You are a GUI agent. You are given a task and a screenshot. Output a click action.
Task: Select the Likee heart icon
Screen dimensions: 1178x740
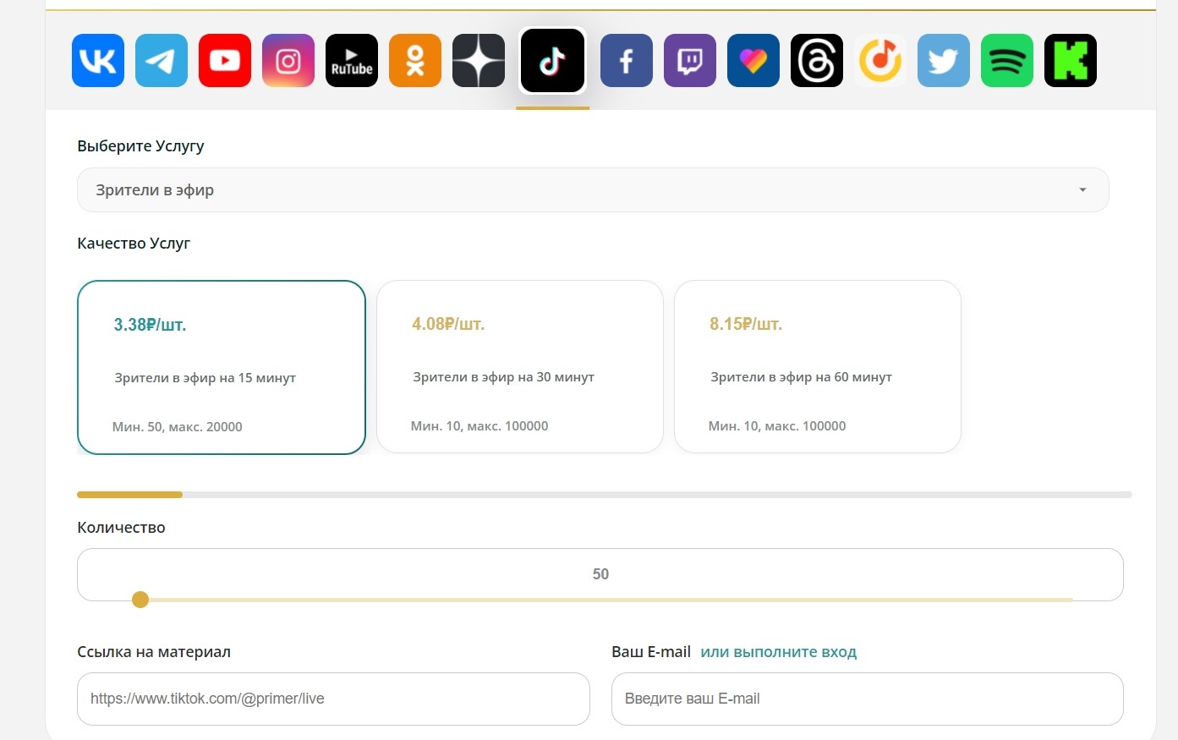753,61
